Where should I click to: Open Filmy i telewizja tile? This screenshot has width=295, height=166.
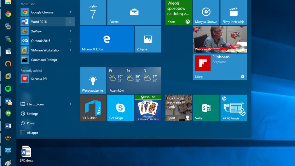pos(234,13)
